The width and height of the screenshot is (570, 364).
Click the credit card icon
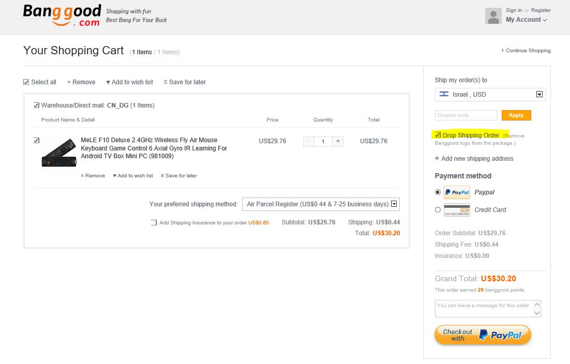coord(457,210)
